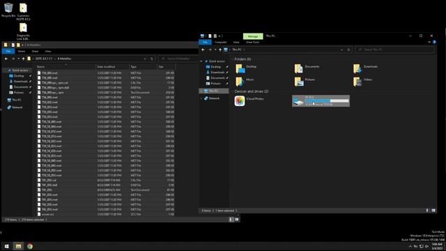Open address history dropdown in This PC window

pos(341,50)
